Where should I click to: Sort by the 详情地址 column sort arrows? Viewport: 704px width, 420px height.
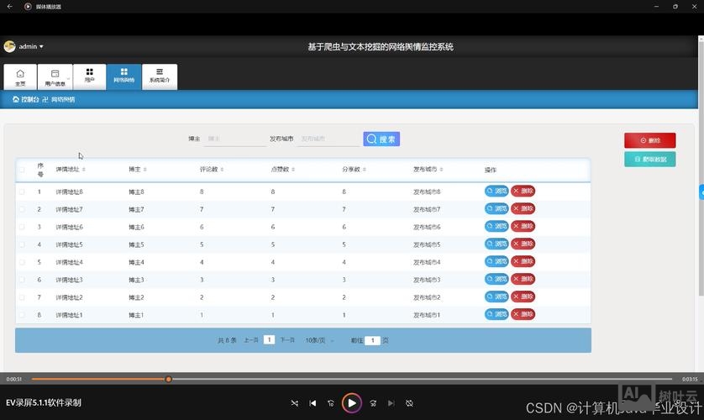[84, 170]
